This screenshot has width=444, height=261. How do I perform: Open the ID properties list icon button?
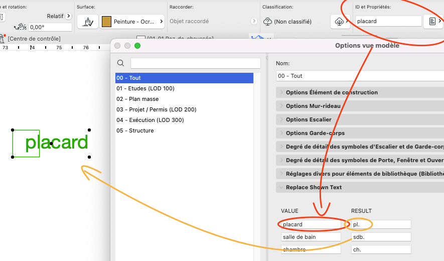point(433,22)
